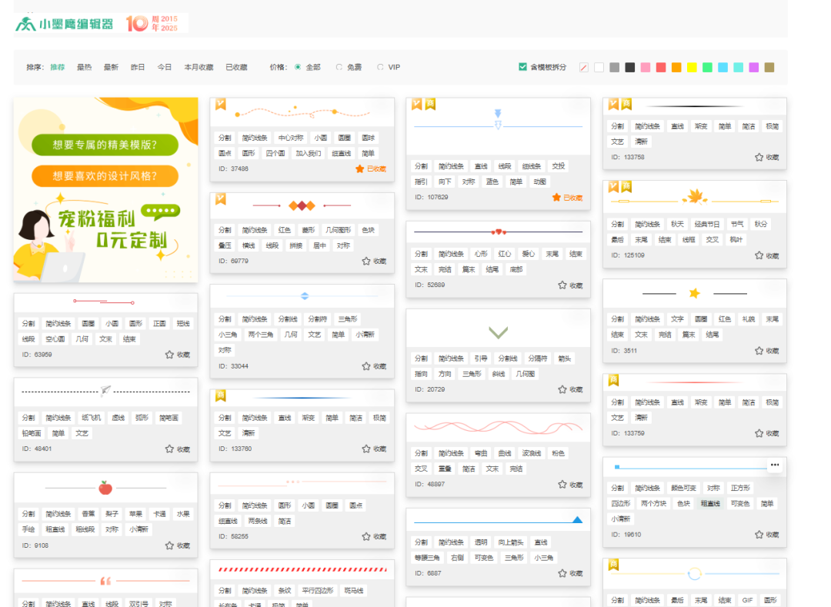
Task: Sort templates by 本月收藏
Action: click(199, 68)
